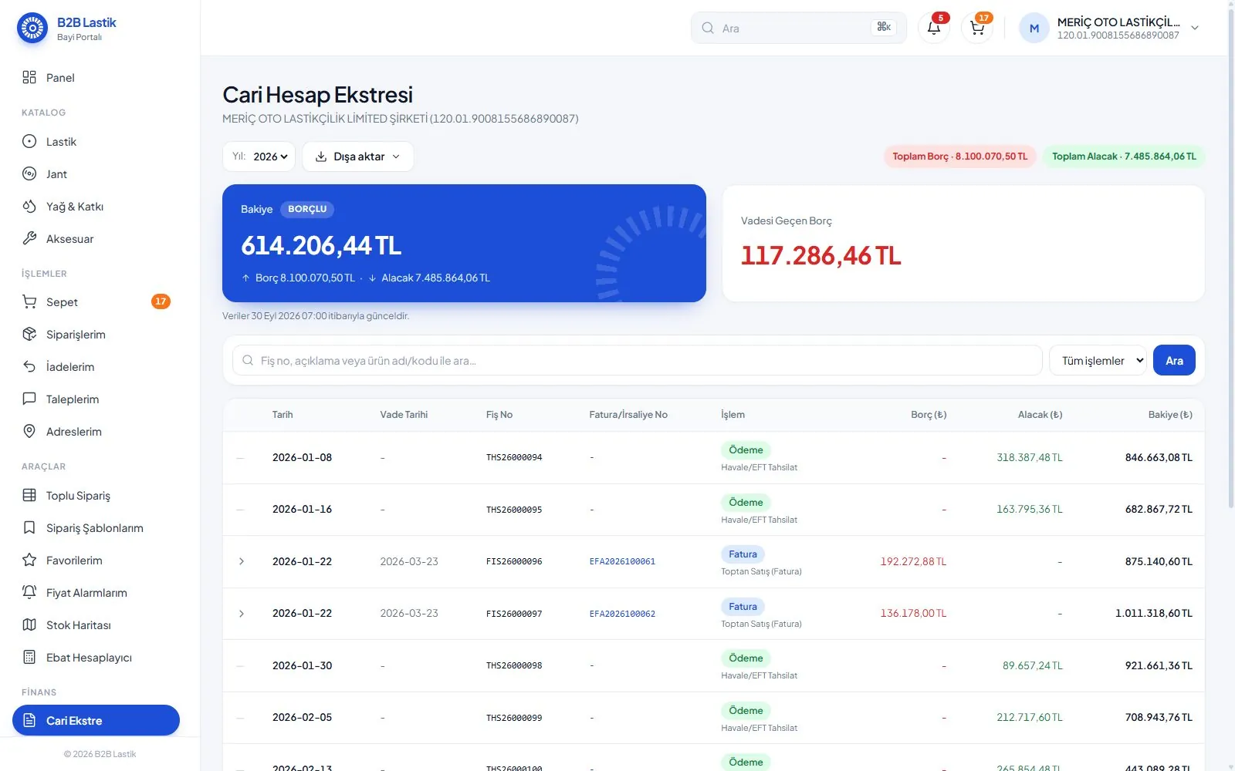Viewport: 1235px width, 771px height.
Task: Open the shopping cart icon in header
Action: 977,28
